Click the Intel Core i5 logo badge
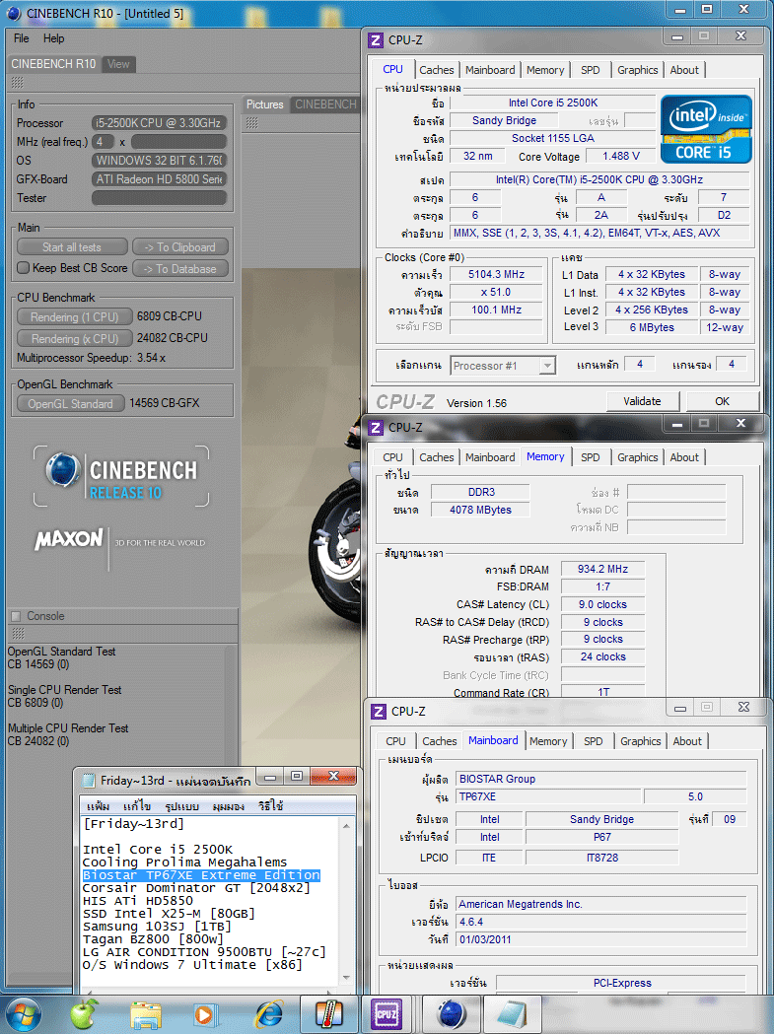The width and height of the screenshot is (774, 1034). tap(705, 129)
